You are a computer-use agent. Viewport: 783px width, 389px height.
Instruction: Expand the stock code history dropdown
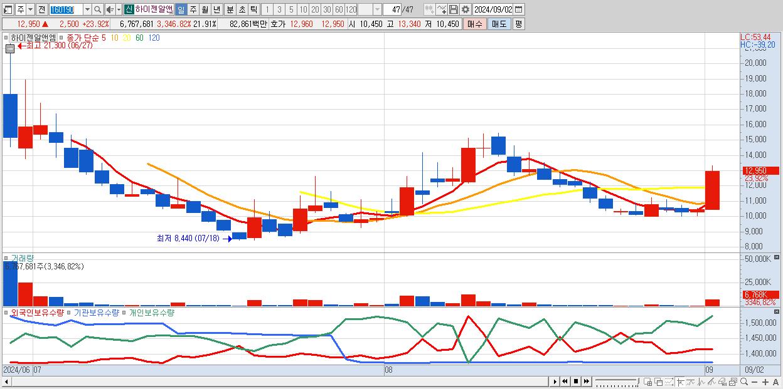point(87,9)
